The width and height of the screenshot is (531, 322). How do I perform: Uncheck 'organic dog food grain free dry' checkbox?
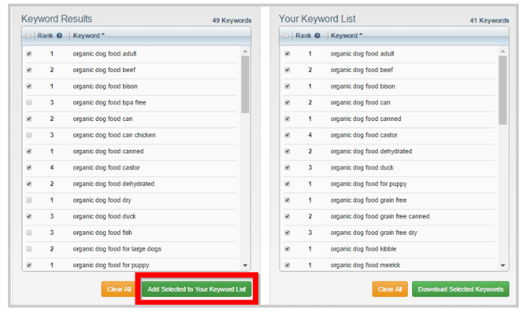tap(287, 232)
